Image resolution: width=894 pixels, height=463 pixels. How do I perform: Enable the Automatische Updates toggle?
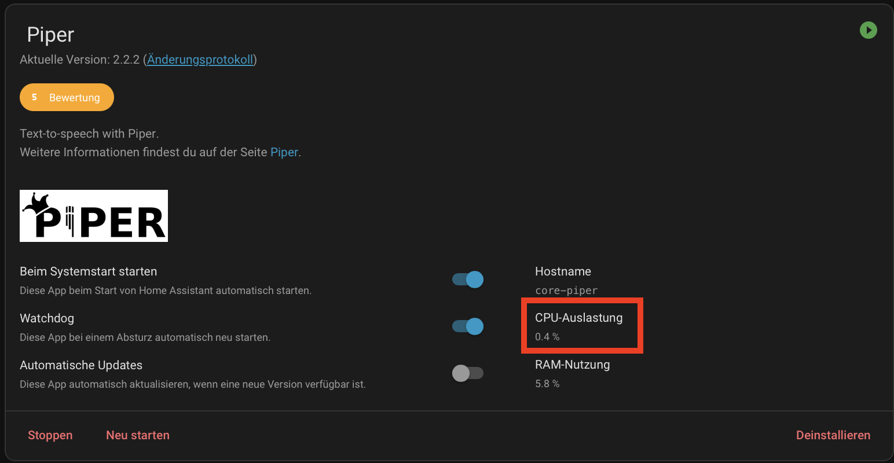point(468,373)
